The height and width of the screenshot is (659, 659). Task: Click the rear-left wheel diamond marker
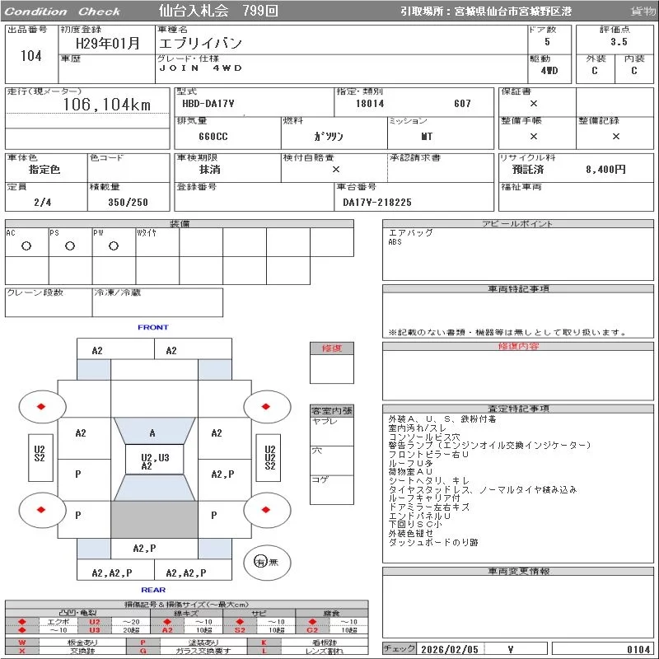click(x=41, y=510)
